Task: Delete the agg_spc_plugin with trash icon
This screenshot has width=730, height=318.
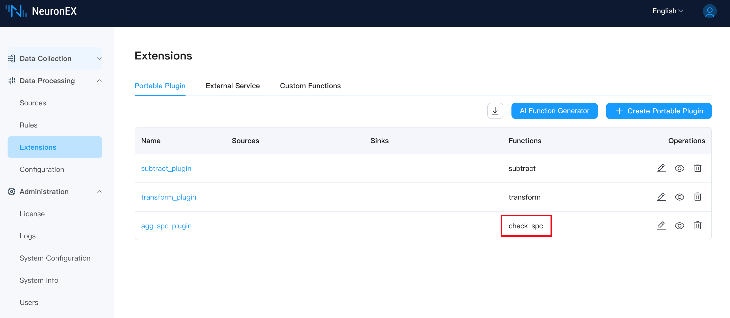Action: tap(697, 226)
